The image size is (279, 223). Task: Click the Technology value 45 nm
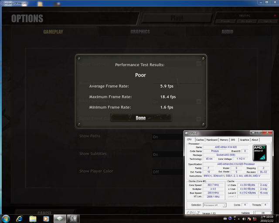tap(209, 159)
